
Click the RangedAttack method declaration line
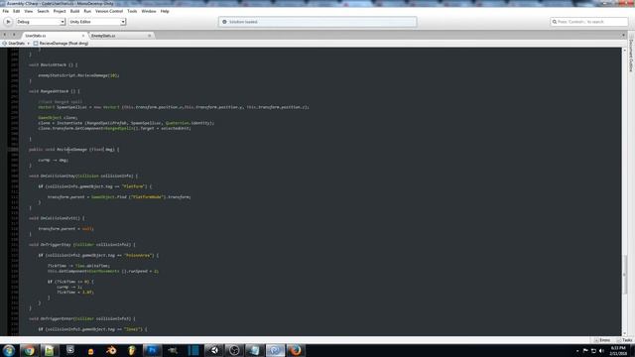tap(55, 91)
